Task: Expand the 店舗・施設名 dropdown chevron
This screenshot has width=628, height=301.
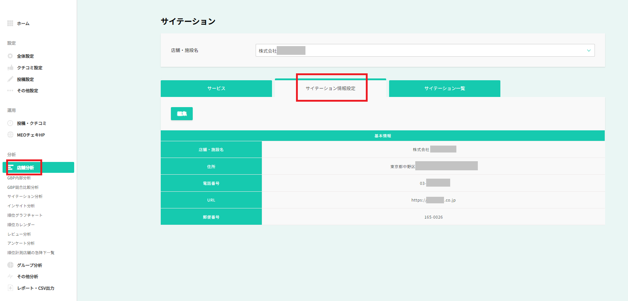Action: [588, 50]
